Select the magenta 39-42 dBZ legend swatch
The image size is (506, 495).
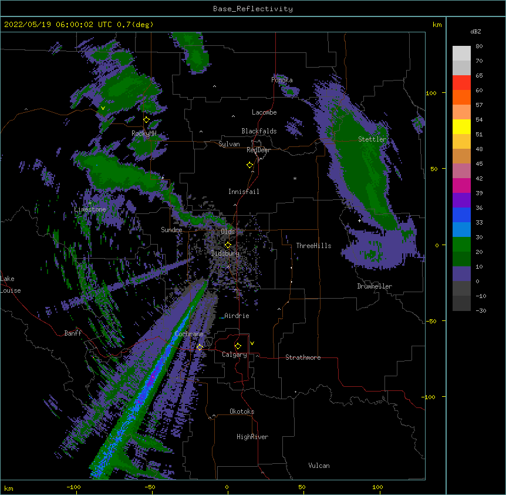click(461, 185)
